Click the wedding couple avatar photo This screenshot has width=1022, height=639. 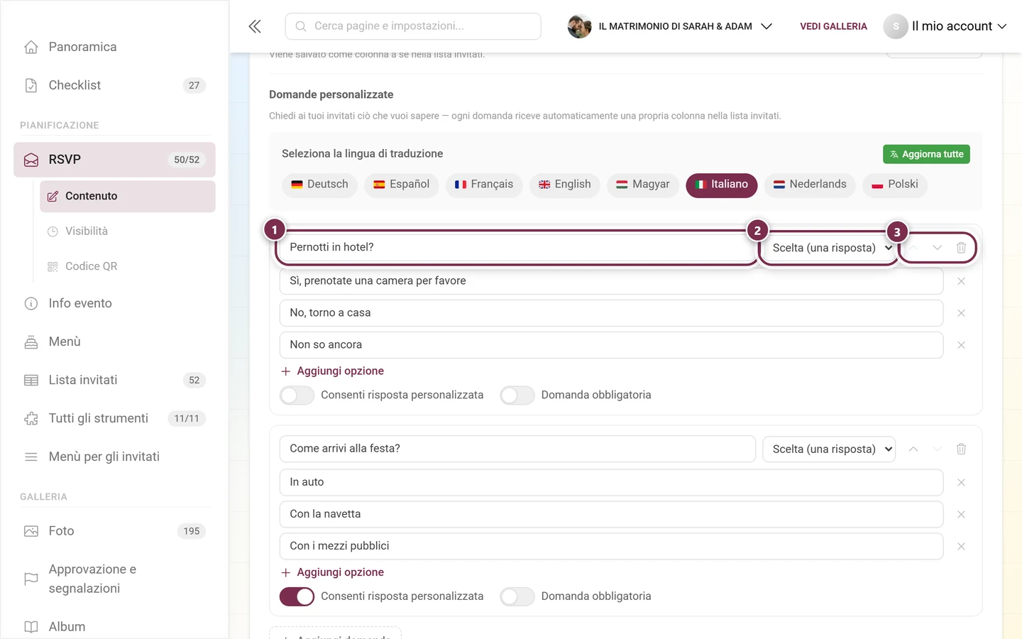point(580,26)
